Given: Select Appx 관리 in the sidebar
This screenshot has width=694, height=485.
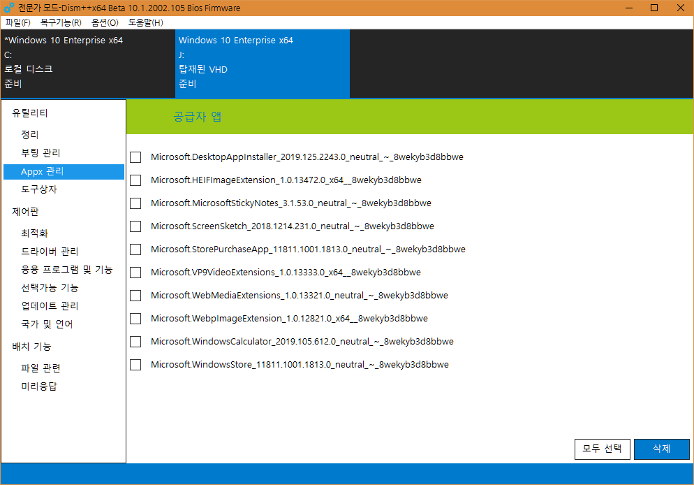Looking at the screenshot, I should (x=64, y=171).
